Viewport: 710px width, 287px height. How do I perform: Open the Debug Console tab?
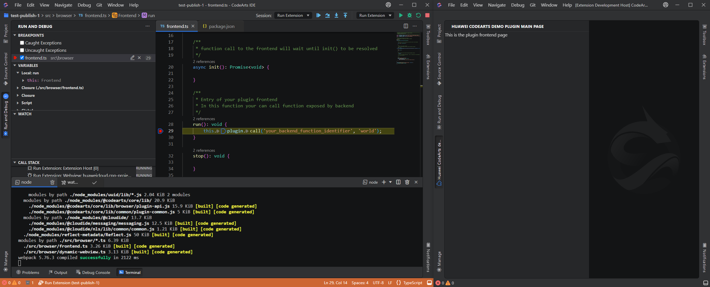point(93,272)
